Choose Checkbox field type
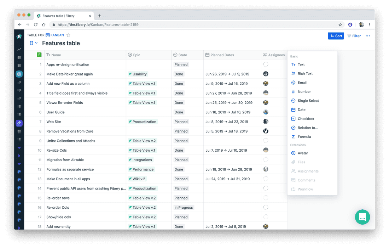Viewport: 389px width, 248px height. 306,119
